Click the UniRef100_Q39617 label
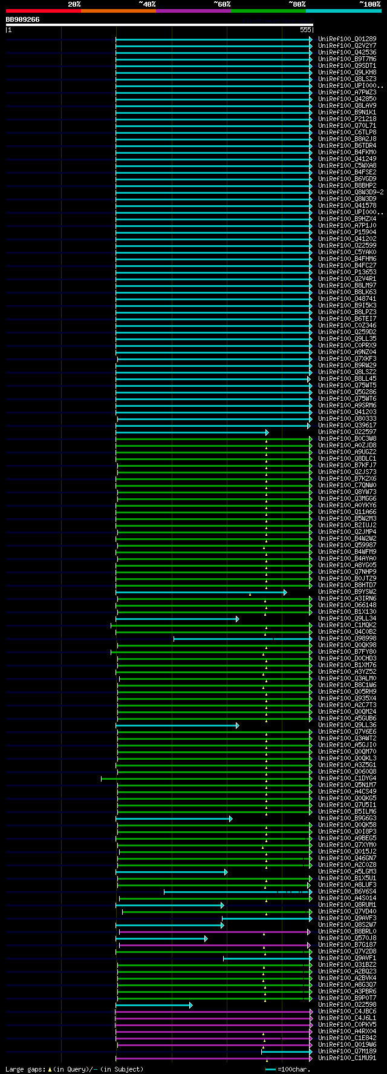 click(x=347, y=425)
